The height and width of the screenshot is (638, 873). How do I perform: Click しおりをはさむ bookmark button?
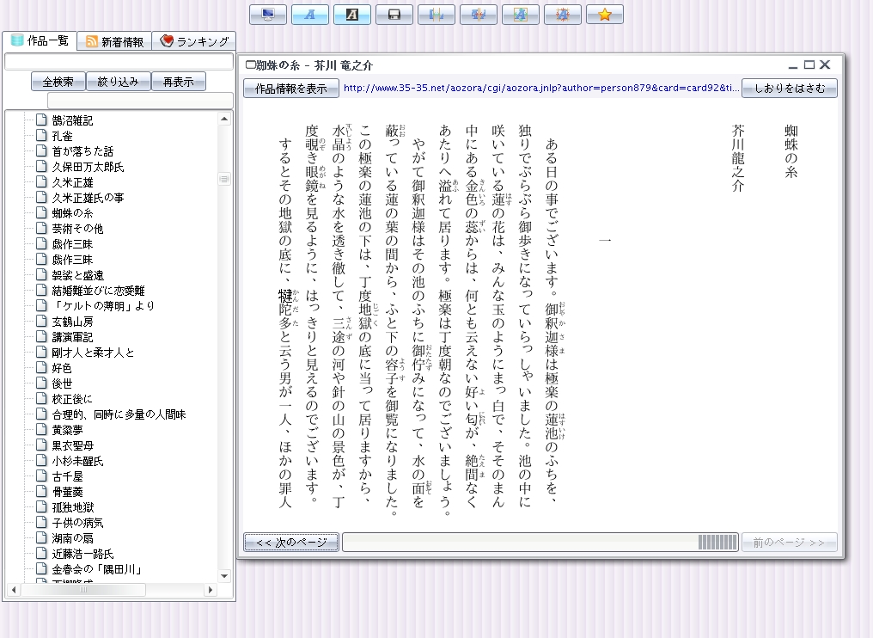(x=789, y=89)
